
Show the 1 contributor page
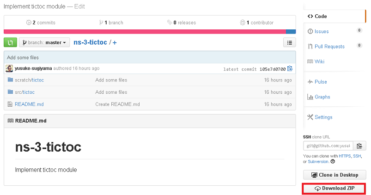tap(257, 23)
